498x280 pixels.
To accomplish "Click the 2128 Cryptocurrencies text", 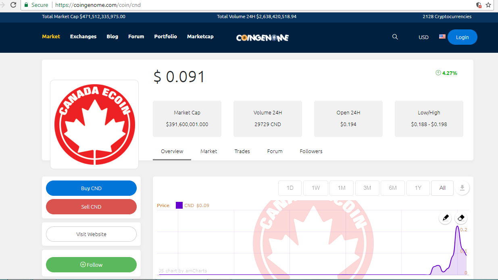I will coord(447,17).
